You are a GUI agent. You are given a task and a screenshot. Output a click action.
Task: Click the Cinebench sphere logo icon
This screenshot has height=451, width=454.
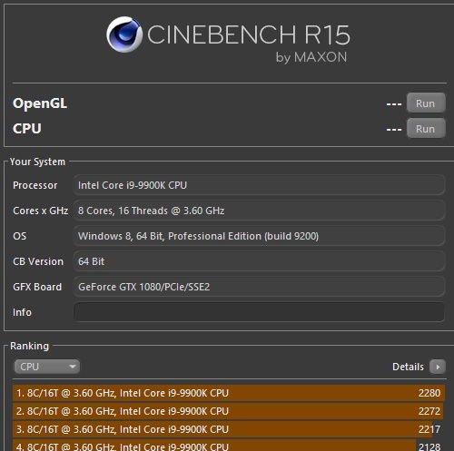(124, 34)
